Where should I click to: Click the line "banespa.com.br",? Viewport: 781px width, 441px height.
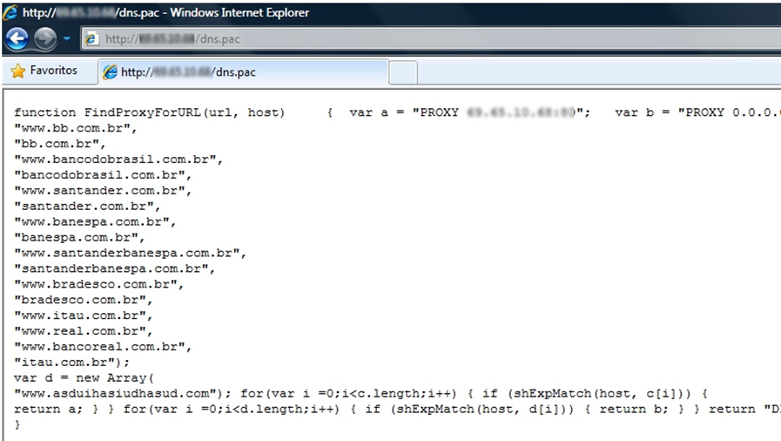[79, 237]
